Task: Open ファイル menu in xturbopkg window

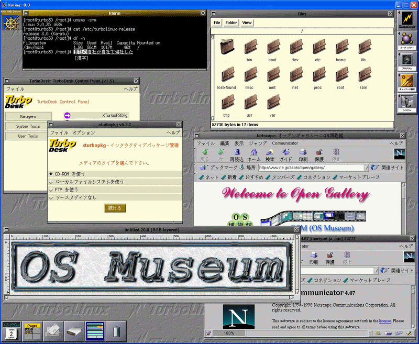Action: pyautogui.click(x=59, y=132)
